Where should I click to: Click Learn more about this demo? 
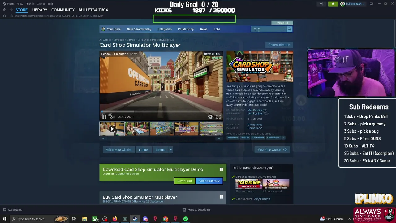[x=121, y=174]
